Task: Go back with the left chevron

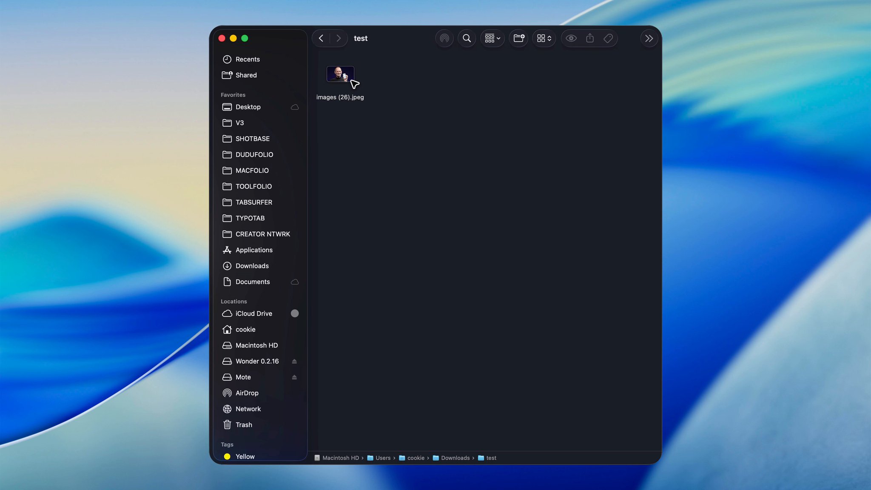Action: point(321,38)
